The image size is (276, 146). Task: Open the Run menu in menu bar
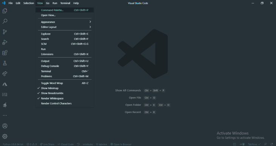click(x=55, y=3)
